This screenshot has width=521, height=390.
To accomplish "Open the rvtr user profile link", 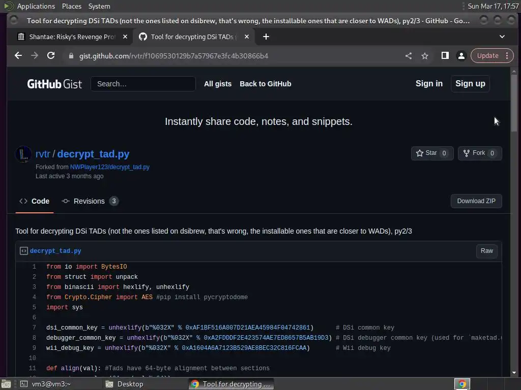I will click(43, 154).
